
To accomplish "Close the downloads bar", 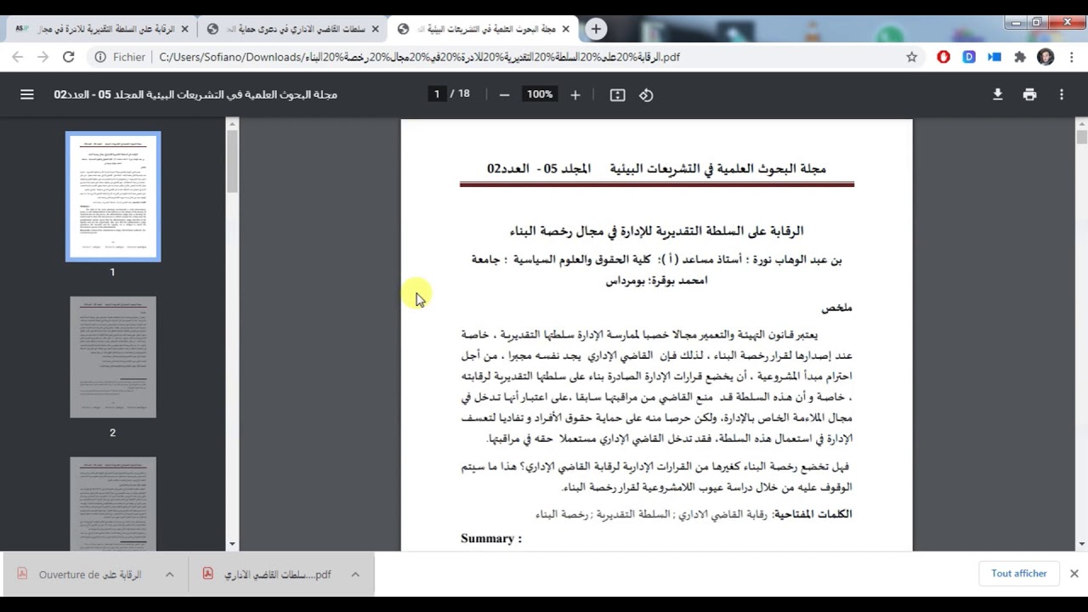I will tap(1074, 574).
